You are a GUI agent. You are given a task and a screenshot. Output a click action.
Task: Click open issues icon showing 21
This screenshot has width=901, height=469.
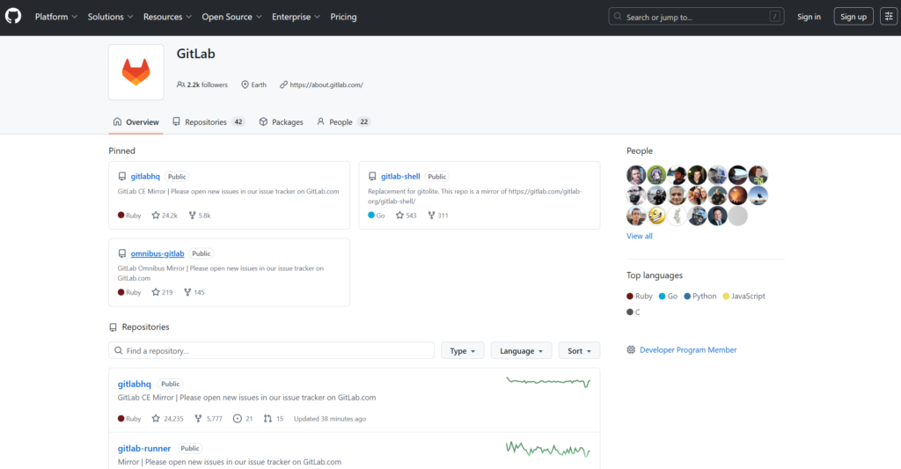238,419
